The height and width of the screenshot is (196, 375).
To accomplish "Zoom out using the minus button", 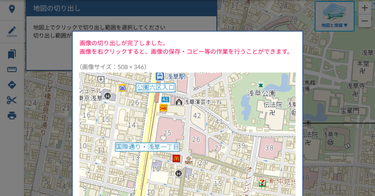I will pyautogui.click(x=365, y=21).
